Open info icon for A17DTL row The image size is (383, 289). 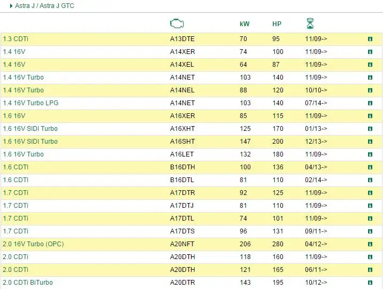click(370, 218)
